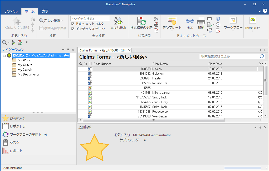This screenshot has height=171, width=269.
Task: Click the move favorite down arrow
Action: coord(33,30)
